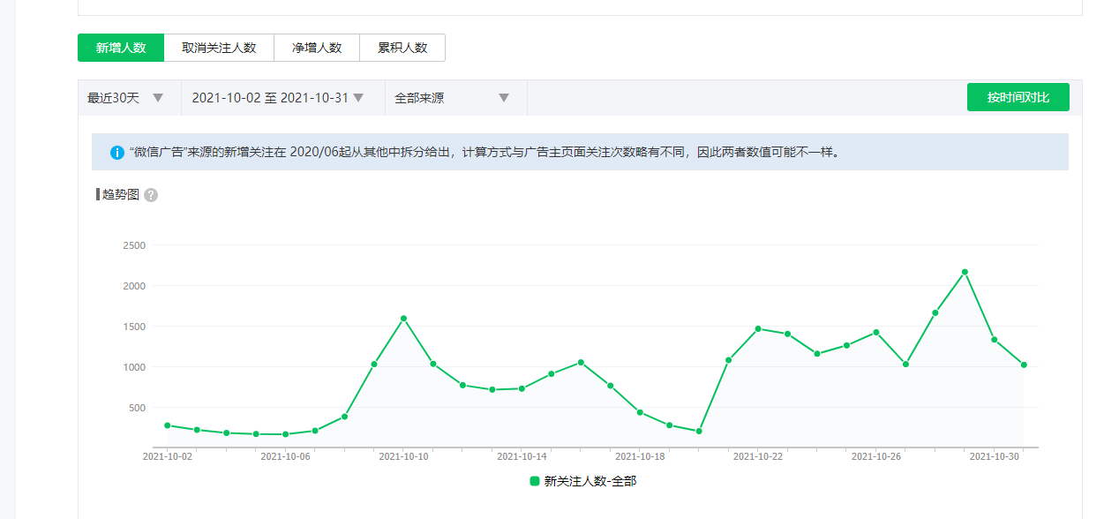The width and height of the screenshot is (1104, 519).
Task: Switch to the 新增人数 tab
Action: click(x=121, y=48)
